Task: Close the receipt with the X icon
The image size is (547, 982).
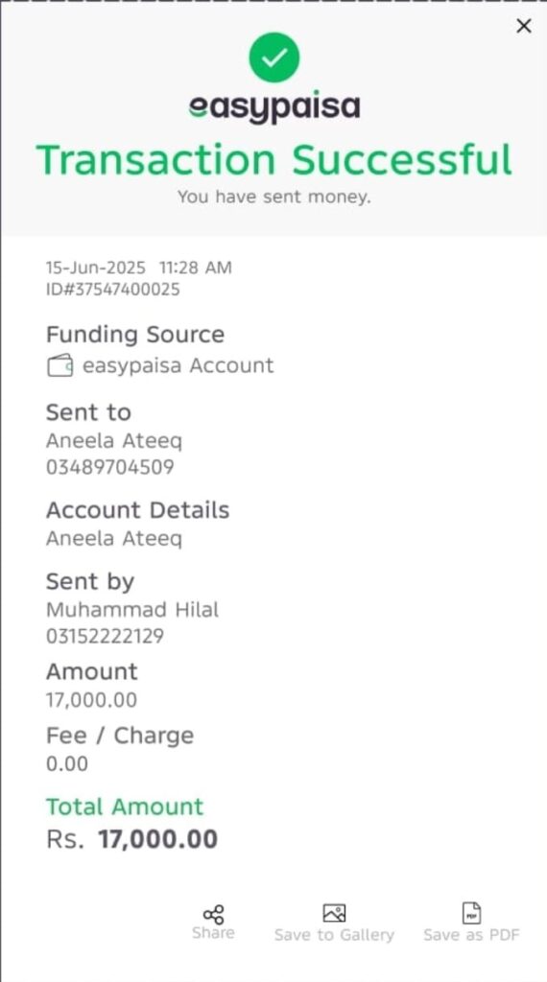Action: point(524,26)
